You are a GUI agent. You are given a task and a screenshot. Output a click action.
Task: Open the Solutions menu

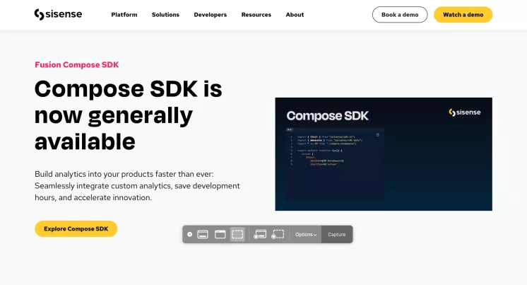coord(165,15)
